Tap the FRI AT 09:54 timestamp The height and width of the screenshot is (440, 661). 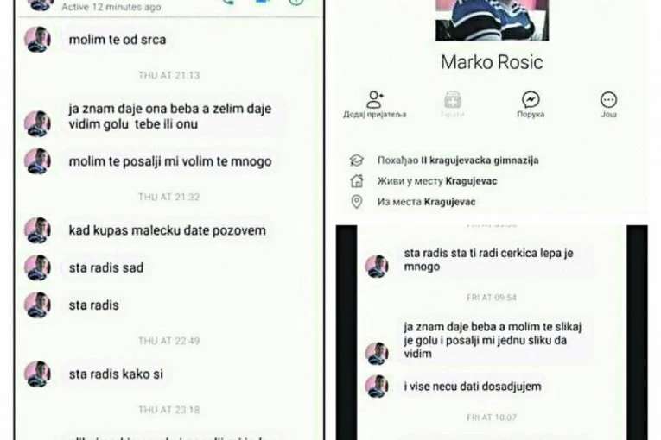tap(491, 298)
